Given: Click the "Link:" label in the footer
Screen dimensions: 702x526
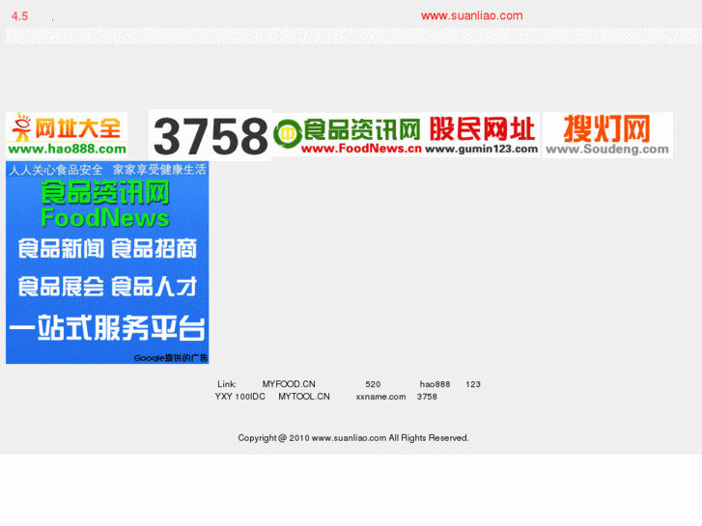Looking at the screenshot, I should (x=227, y=384).
